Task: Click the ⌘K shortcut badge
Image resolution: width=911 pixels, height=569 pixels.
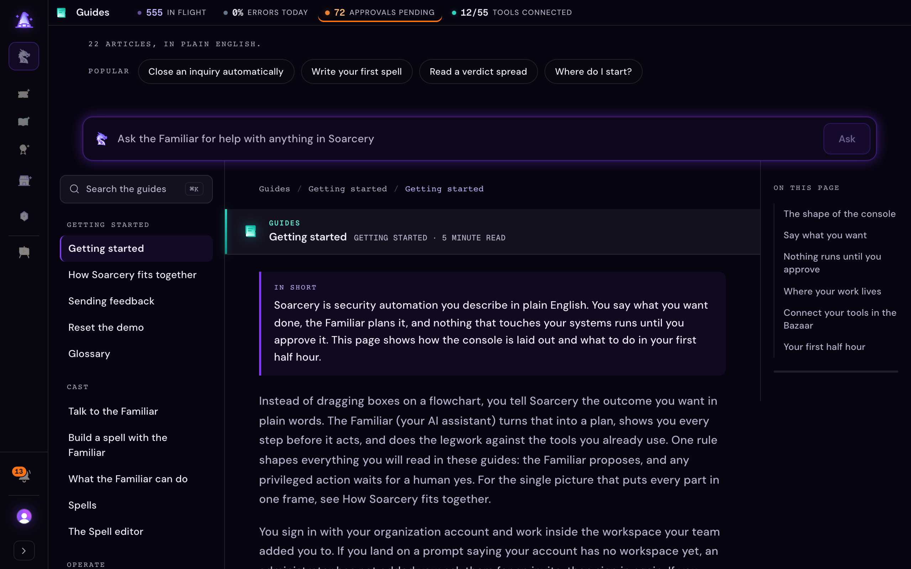Action: (194, 189)
